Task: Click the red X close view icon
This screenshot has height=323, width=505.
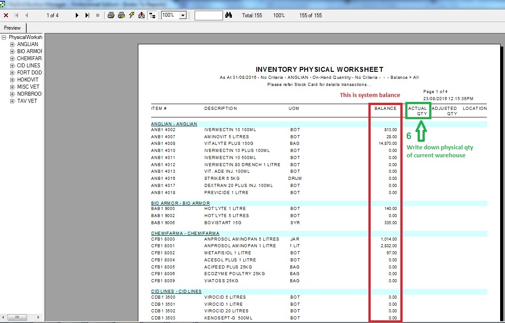Action: [6, 16]
